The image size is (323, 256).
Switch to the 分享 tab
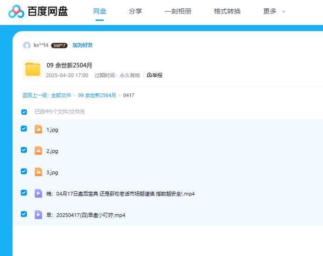tap(135, 12)
